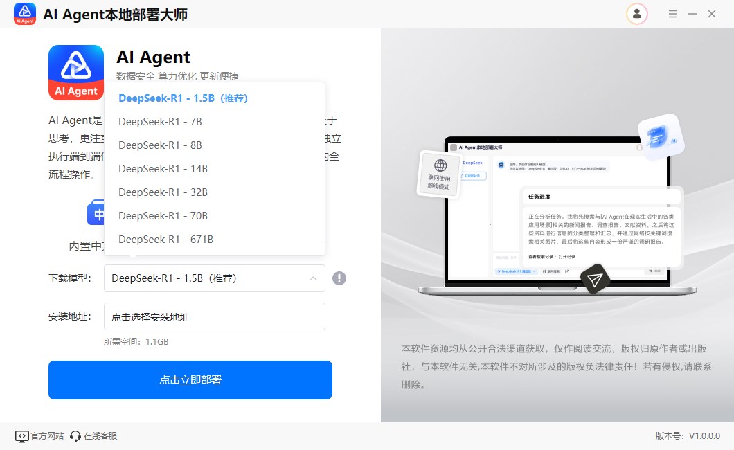Click the AI Agent logo in title bar
The width and height of the screenshot is (734, 450).
25,14
